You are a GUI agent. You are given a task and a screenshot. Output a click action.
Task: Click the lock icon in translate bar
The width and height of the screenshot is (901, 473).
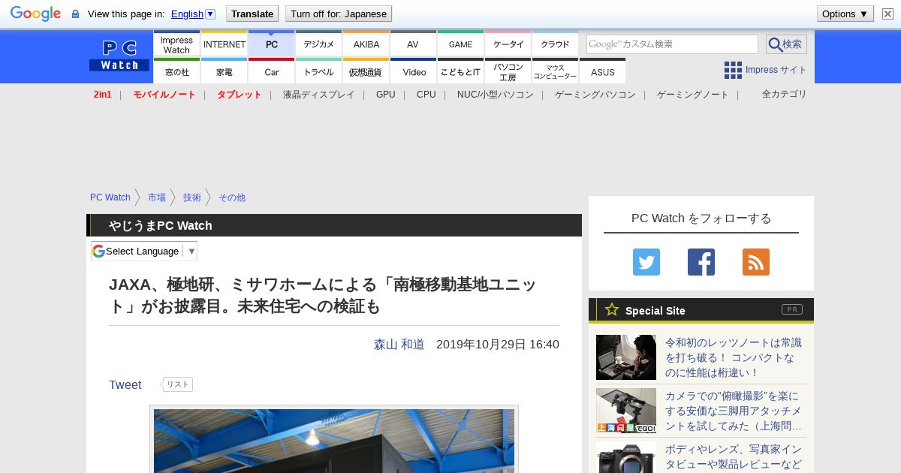click(75, 14)
